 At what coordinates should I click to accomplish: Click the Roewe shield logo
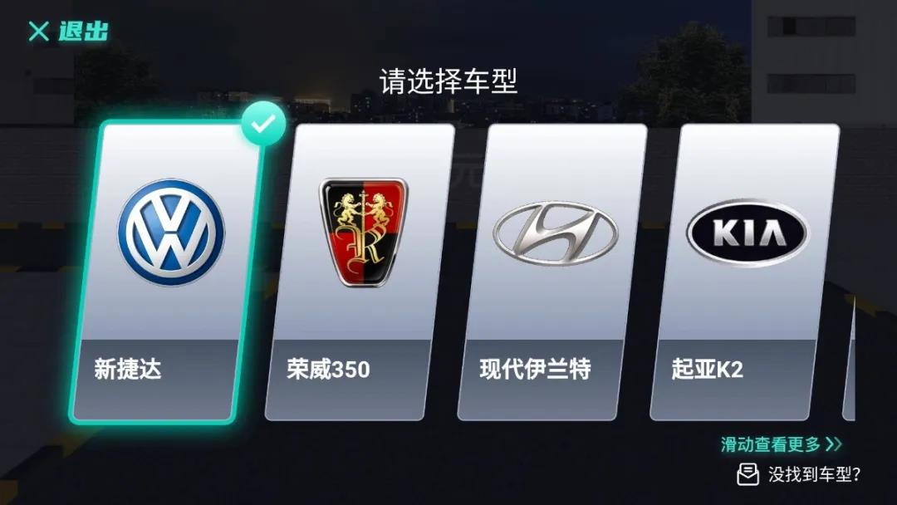point(363,232)
